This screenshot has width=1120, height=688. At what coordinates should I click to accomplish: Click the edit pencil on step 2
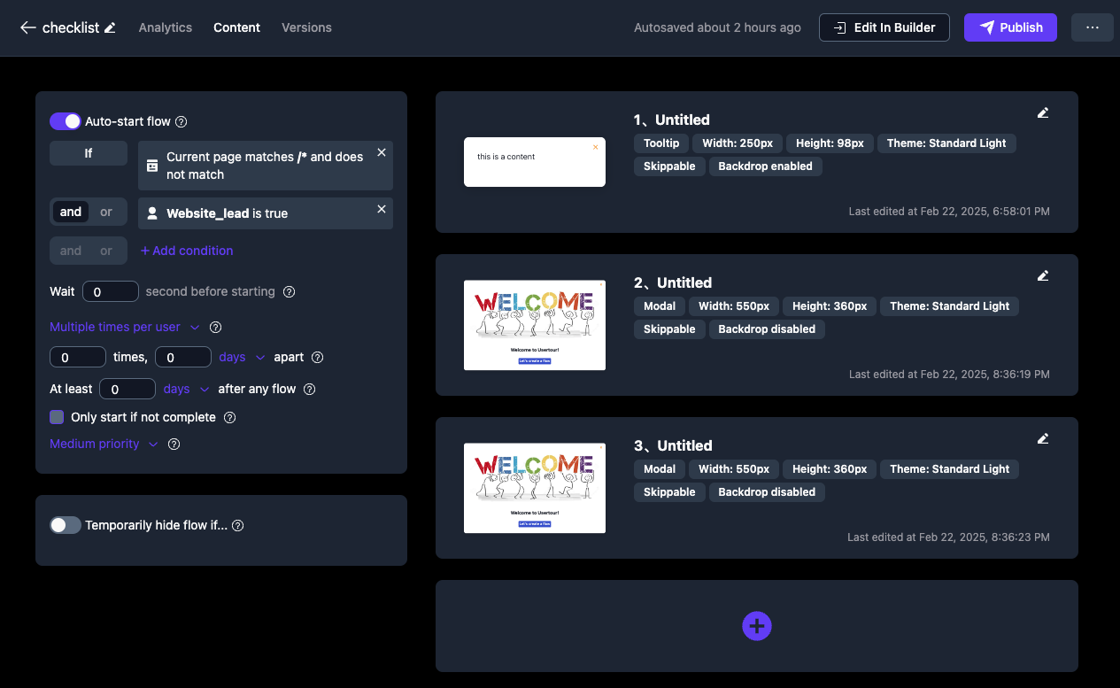tap(1043, 275)
